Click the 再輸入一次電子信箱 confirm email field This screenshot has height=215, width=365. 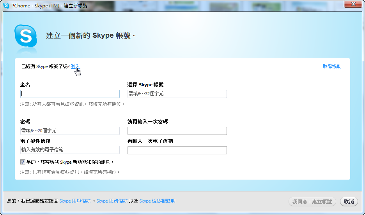177,150
